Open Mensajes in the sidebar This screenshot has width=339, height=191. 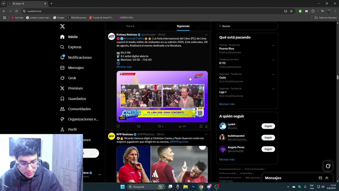[72, 68]
